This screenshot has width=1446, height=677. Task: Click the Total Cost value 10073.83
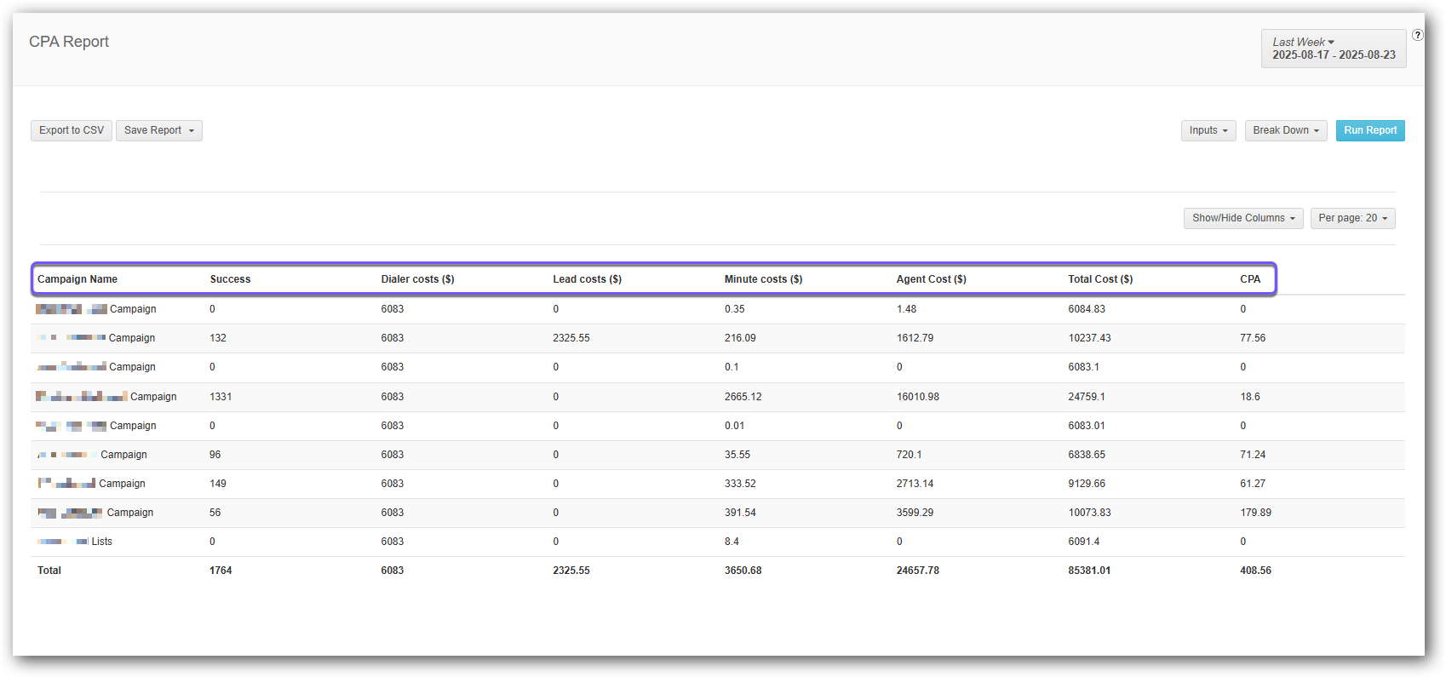1090,513
